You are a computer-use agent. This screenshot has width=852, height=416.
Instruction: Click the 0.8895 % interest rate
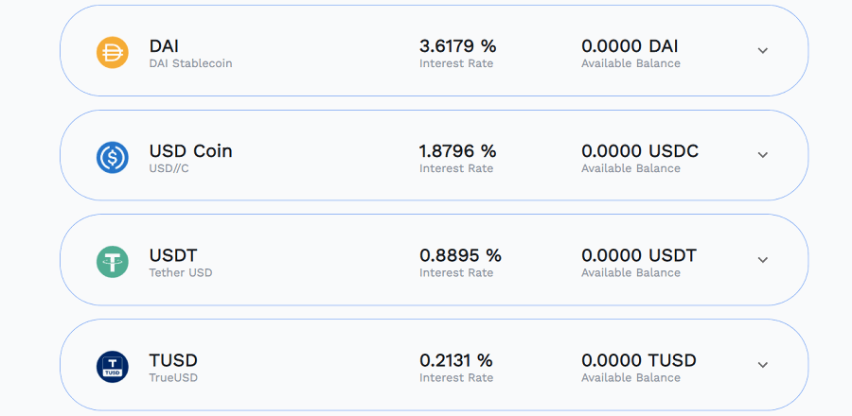coord(460,255)
